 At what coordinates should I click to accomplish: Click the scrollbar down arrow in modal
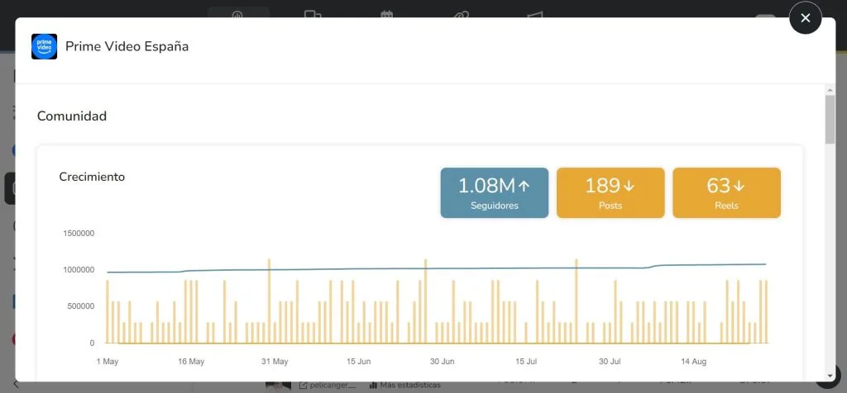point(830,376)
